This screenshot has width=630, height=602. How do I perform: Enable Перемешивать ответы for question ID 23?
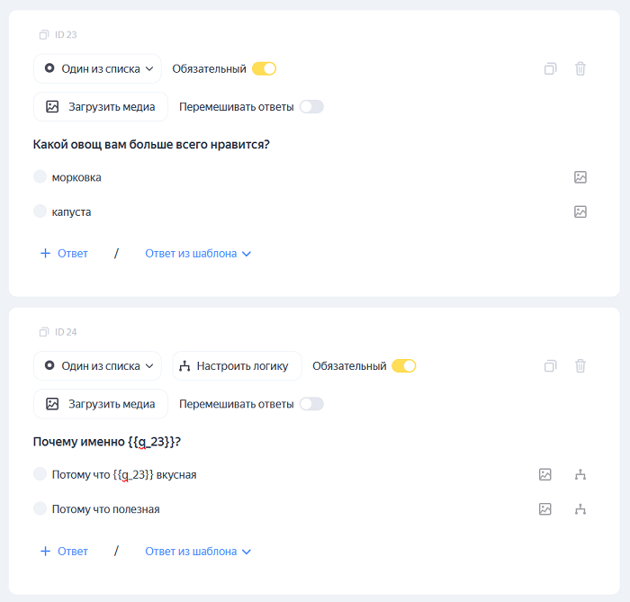point(311,106)
